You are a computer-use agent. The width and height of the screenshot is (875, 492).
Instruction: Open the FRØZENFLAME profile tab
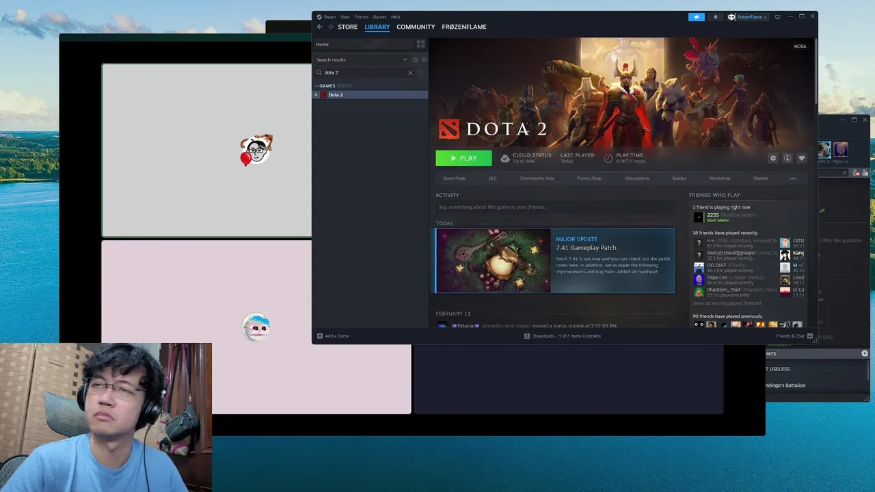464,27
